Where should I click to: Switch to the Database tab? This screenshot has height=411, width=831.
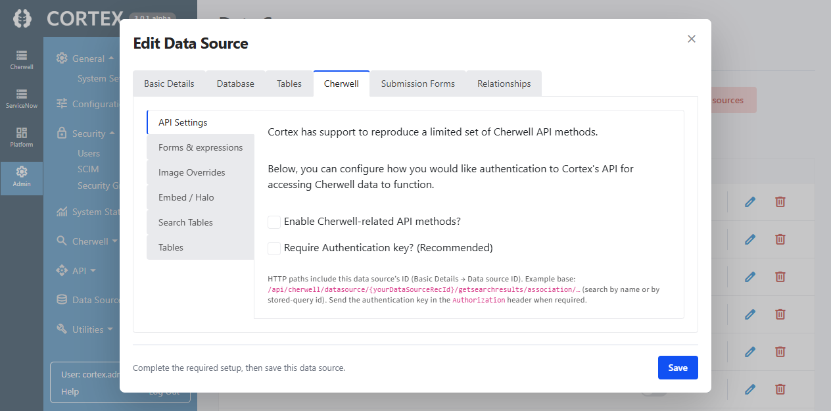tap(235, 84)
